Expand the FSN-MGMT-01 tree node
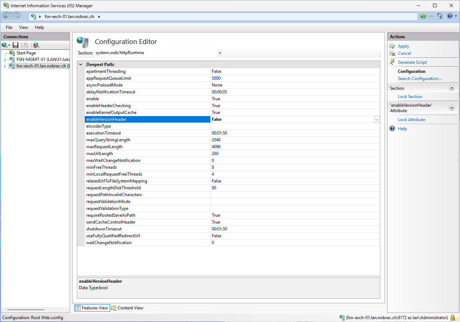This screenshot has height=322, width=460. click(x=5, y=59)
